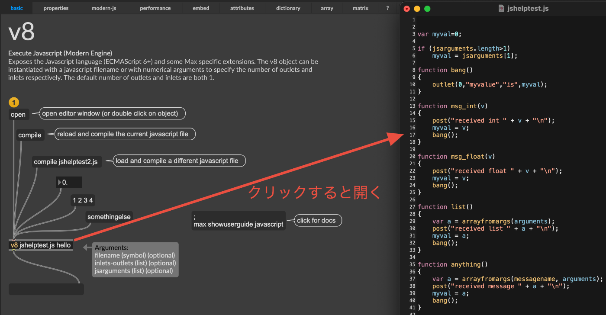Click the Arguments description panel

[135, 259]
